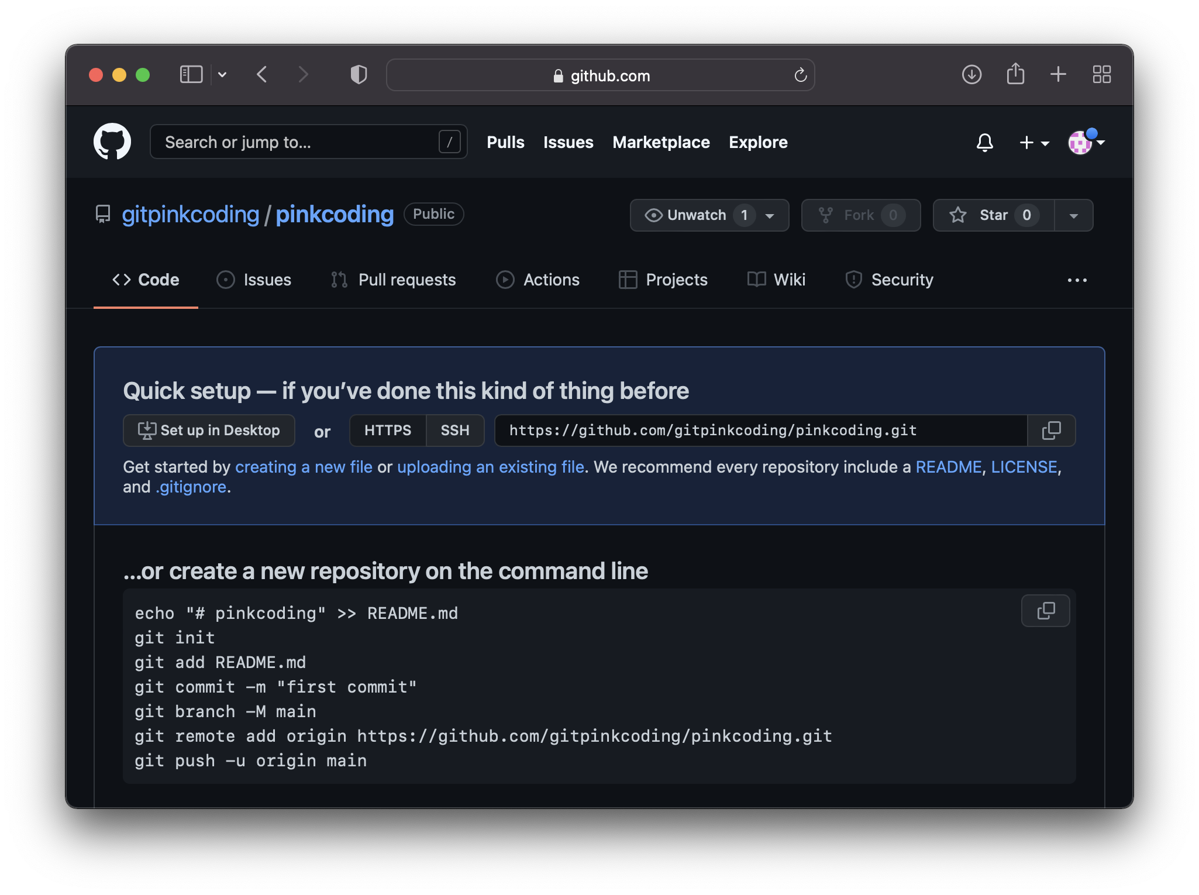Expand the Safari sidebar options chevron
The image size is (1199, 895).
point(222,74)
